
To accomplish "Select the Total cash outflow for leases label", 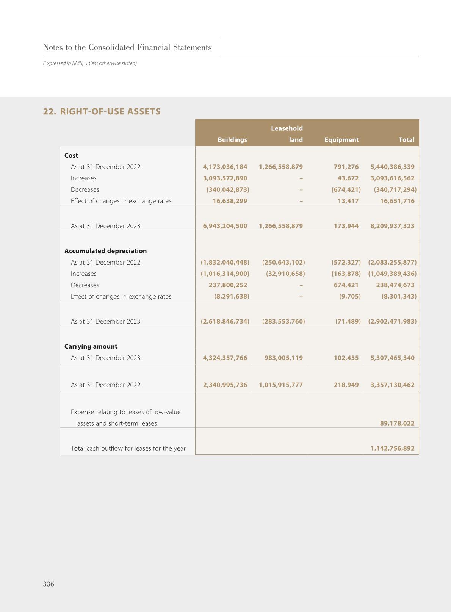I will [128, 448].
